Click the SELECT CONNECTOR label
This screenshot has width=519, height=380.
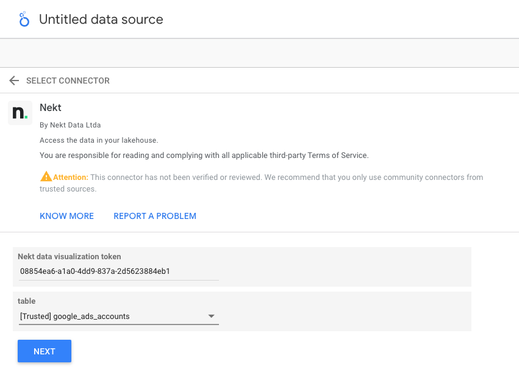(68, 81)
